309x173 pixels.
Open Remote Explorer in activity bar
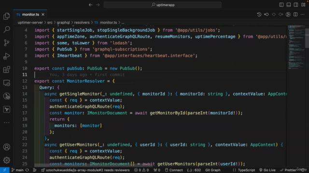click(x=6, y=83)
